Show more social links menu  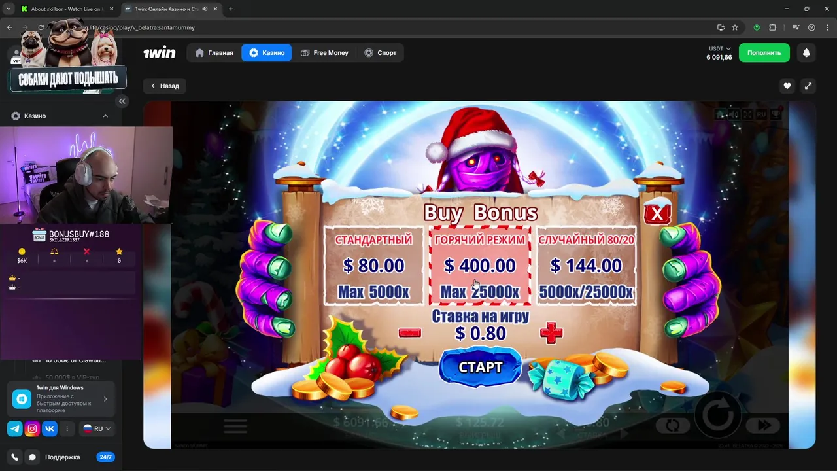click(x=67, y=428)
